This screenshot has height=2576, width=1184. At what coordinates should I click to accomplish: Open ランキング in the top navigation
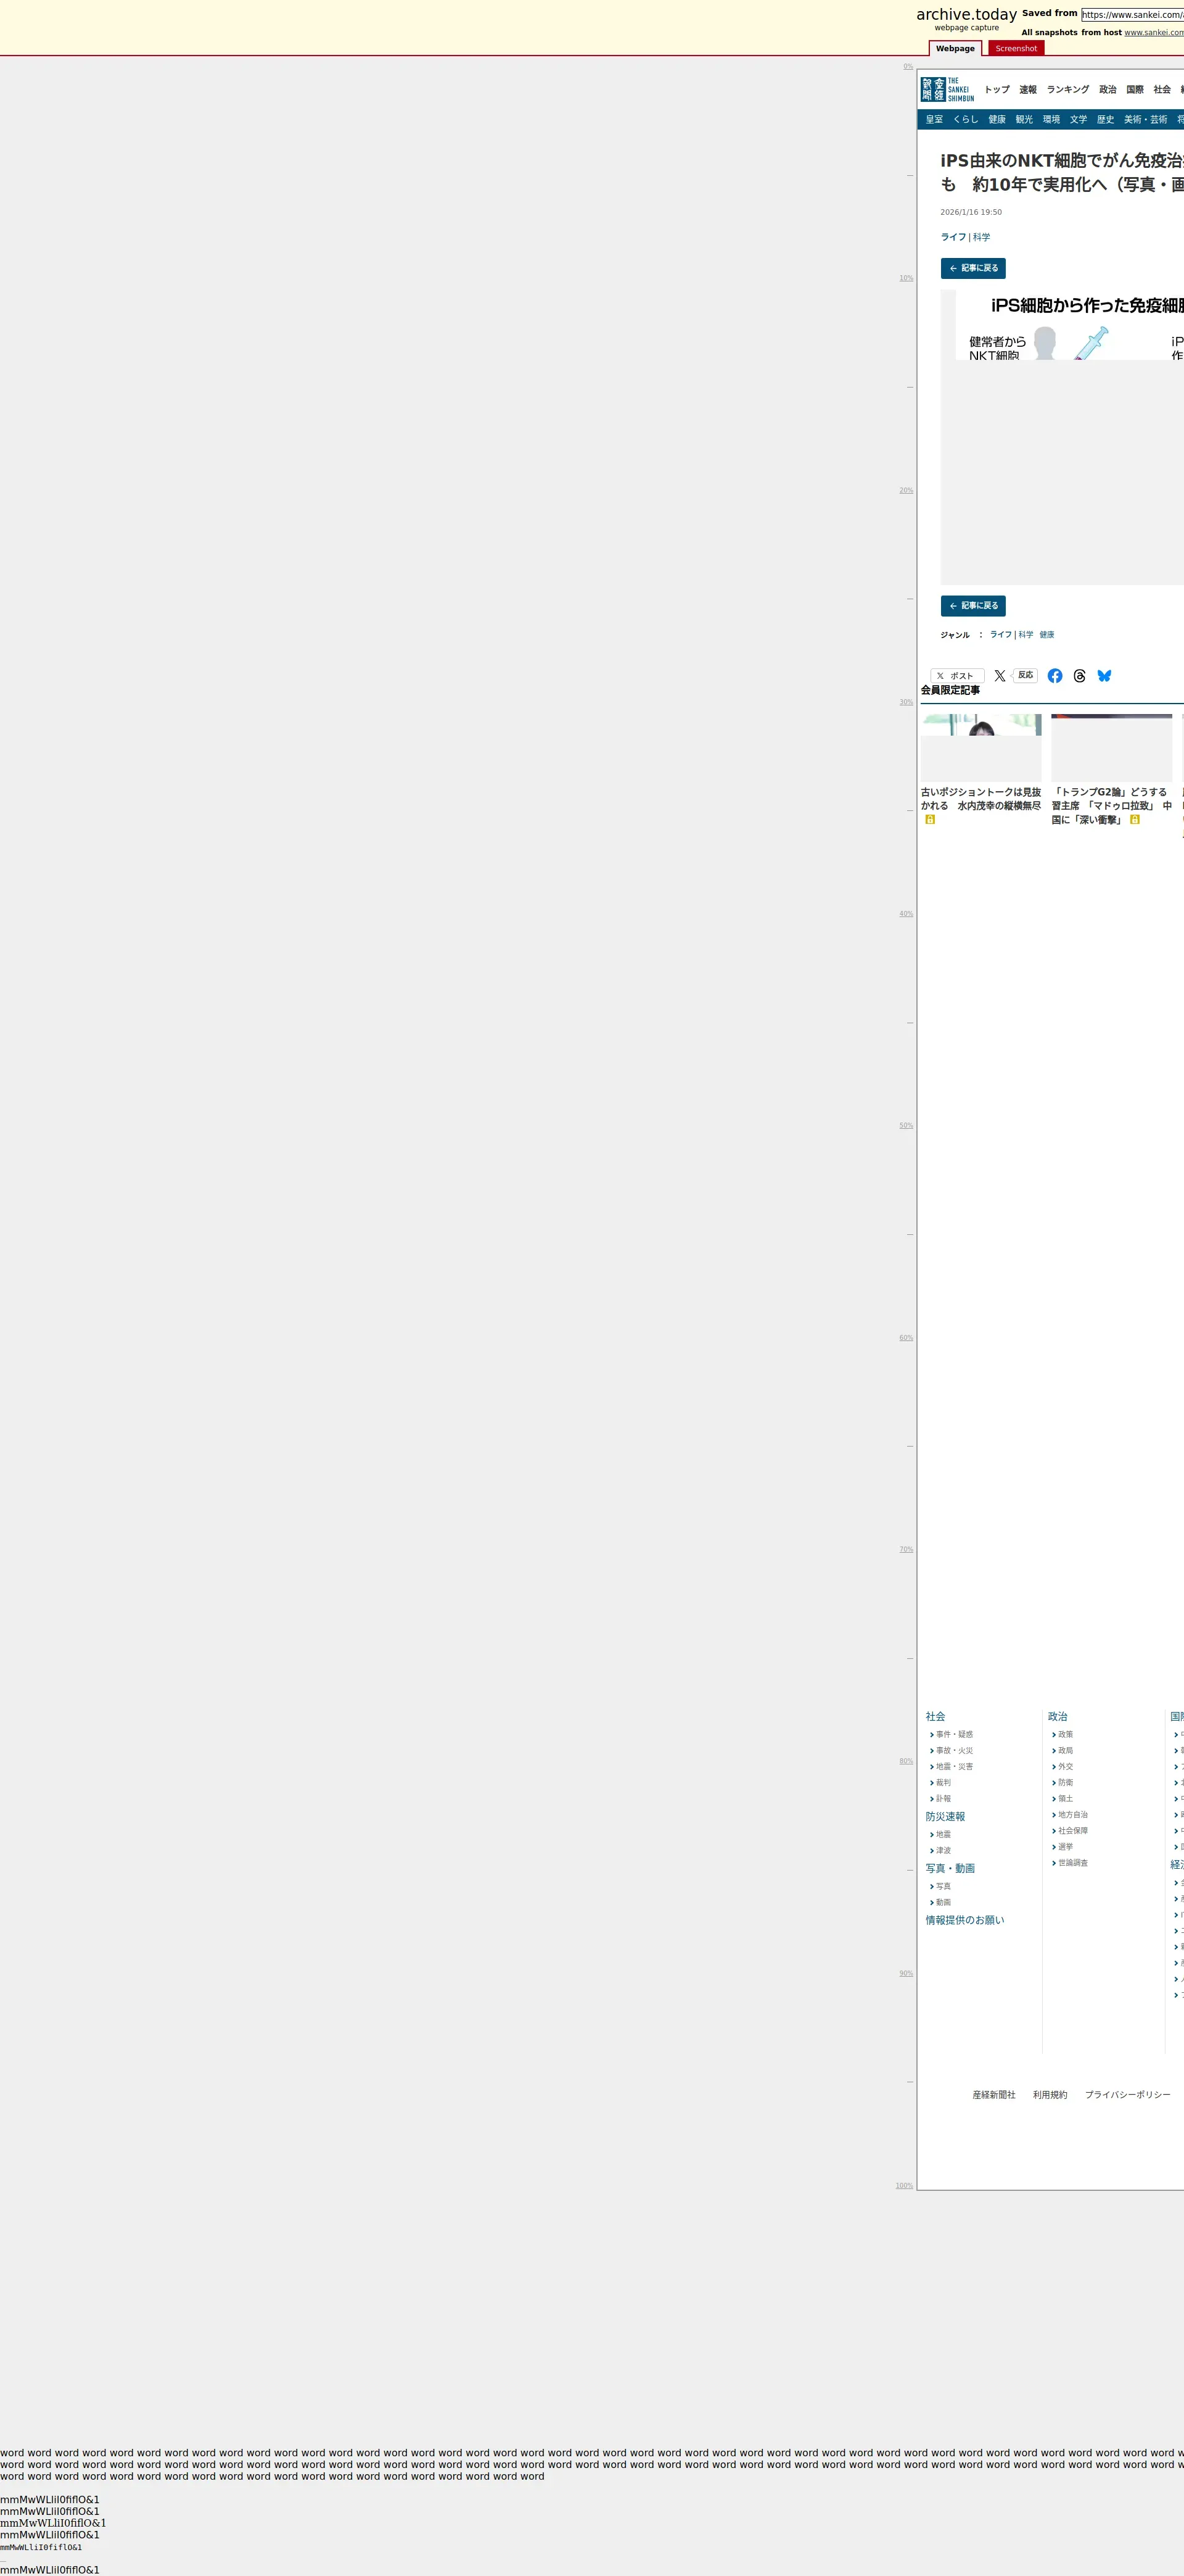1067,90
